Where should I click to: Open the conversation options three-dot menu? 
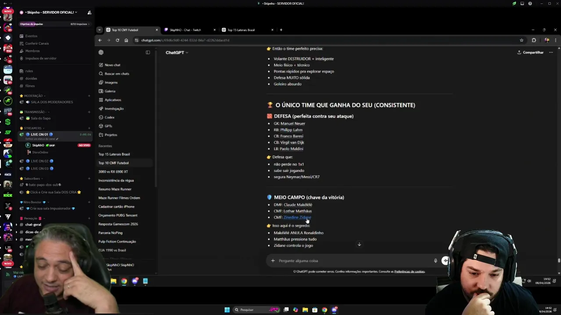[x=551, y=52]
